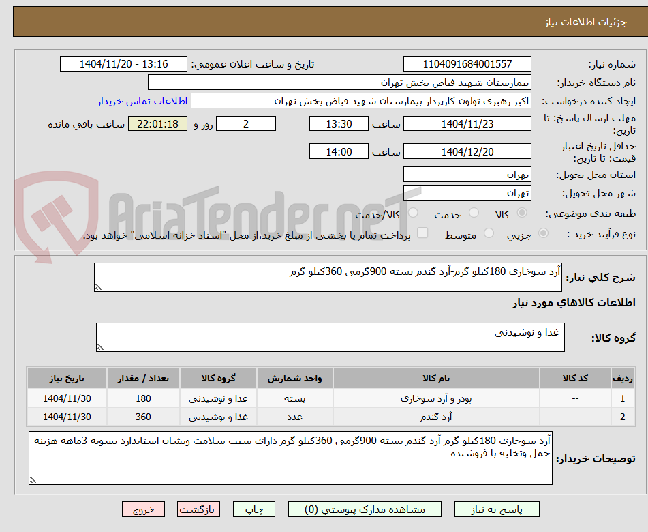Click the پودر و آرد سوخاری cell
The width and height of the screenshot is (648, 532).
click(436, 398)
